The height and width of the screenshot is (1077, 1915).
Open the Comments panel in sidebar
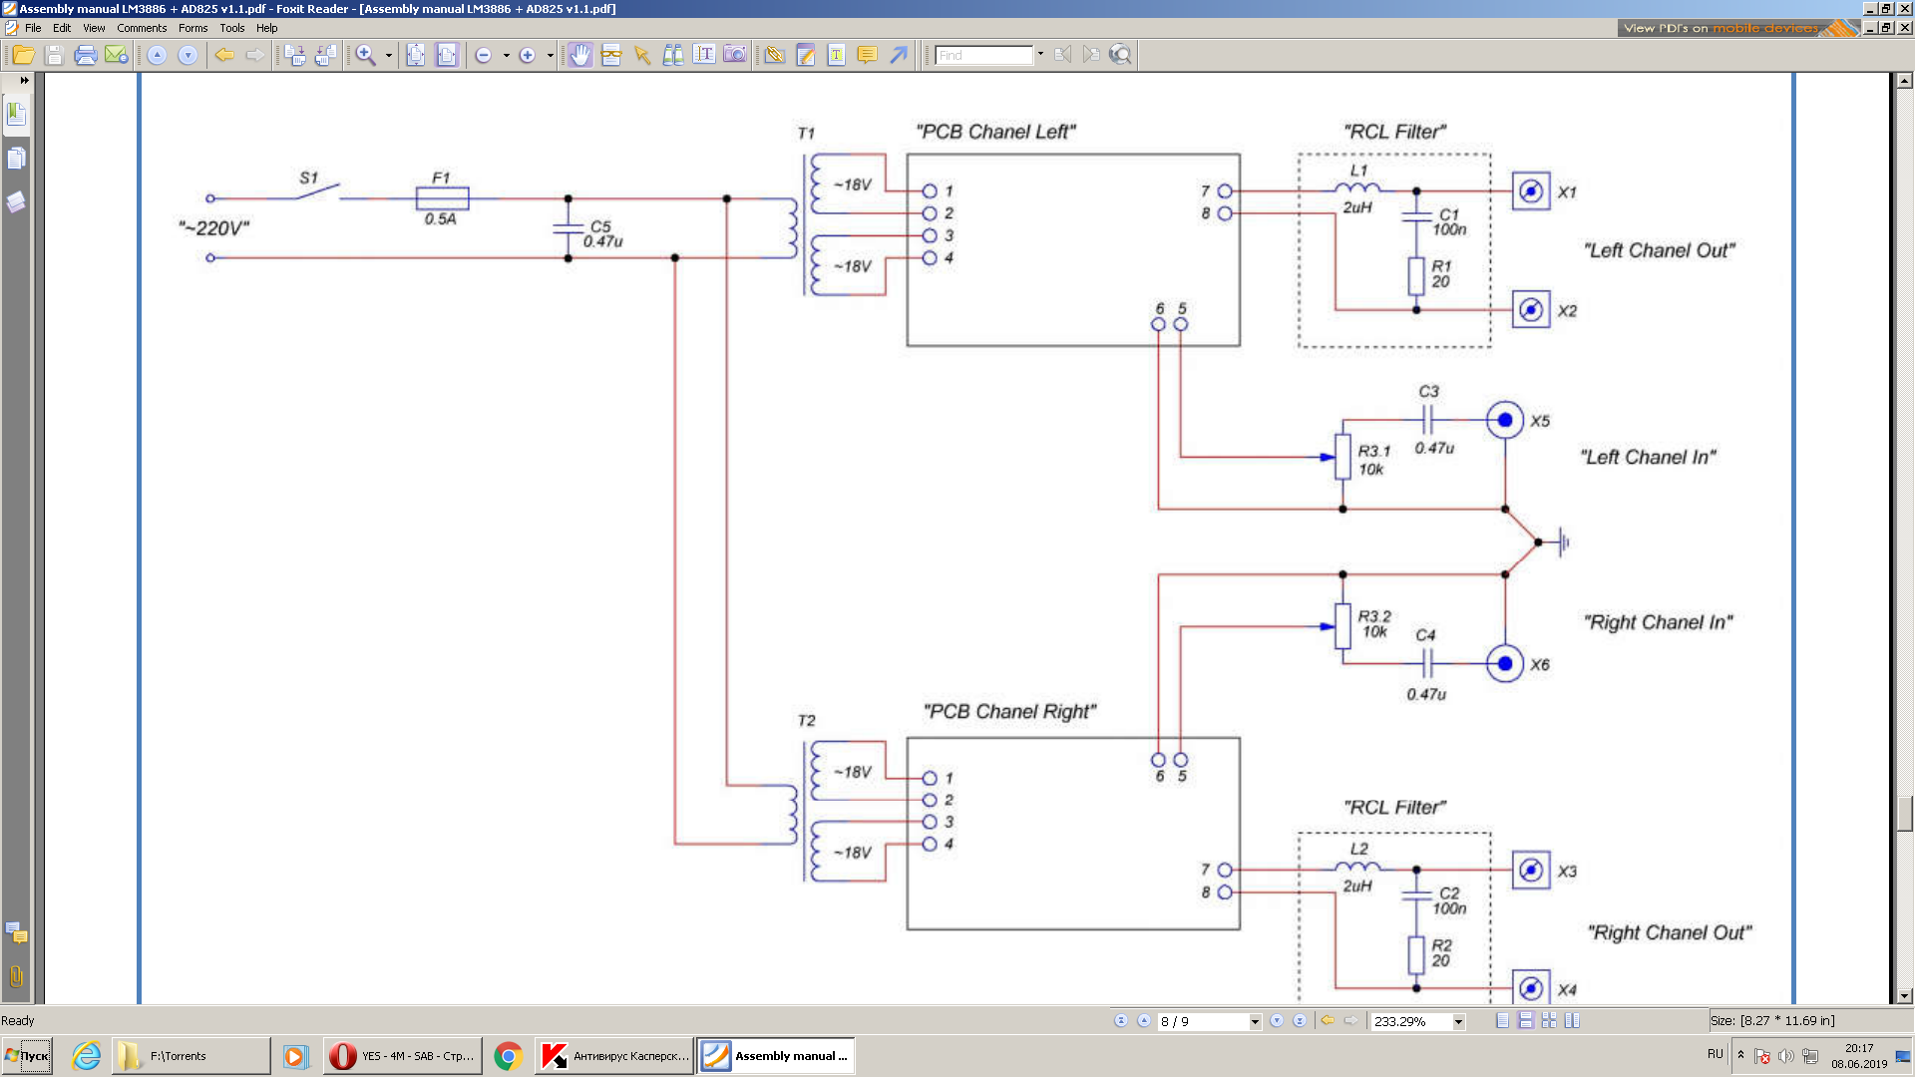click(16, 933)
